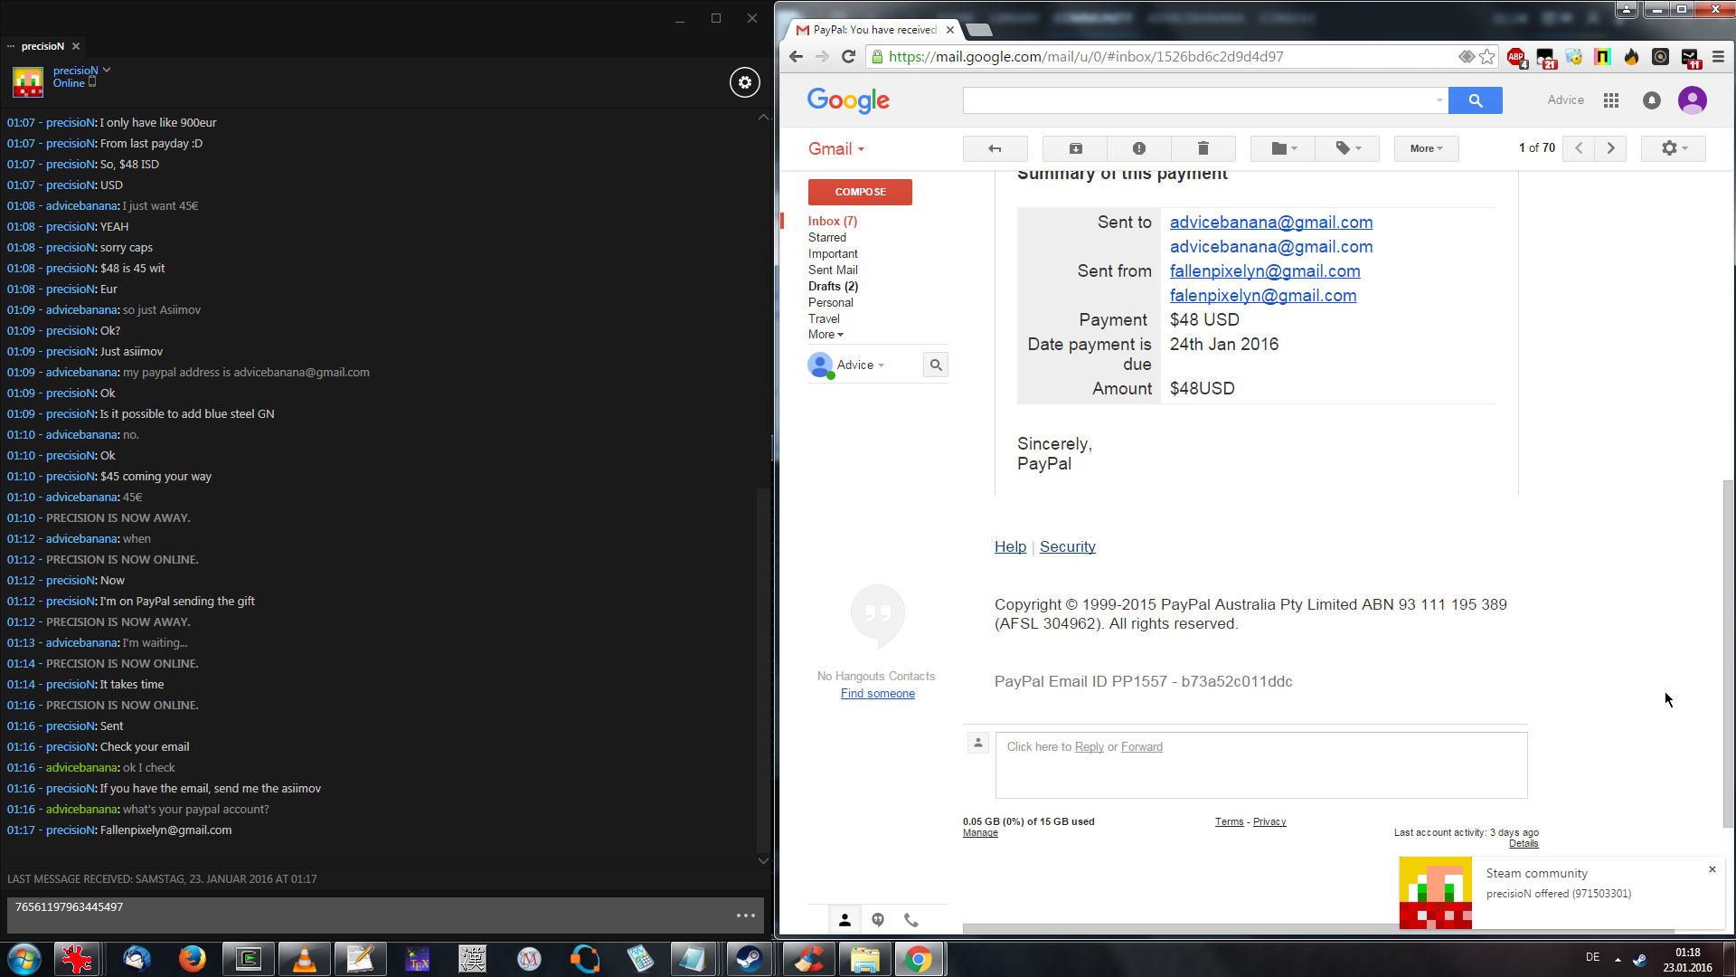Close the Steam community notification popup
The image size is (1736, 977).
coord(1712,869)
